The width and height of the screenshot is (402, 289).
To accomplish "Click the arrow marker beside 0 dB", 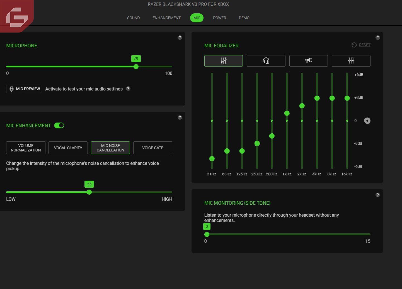I will click(367, 121).
